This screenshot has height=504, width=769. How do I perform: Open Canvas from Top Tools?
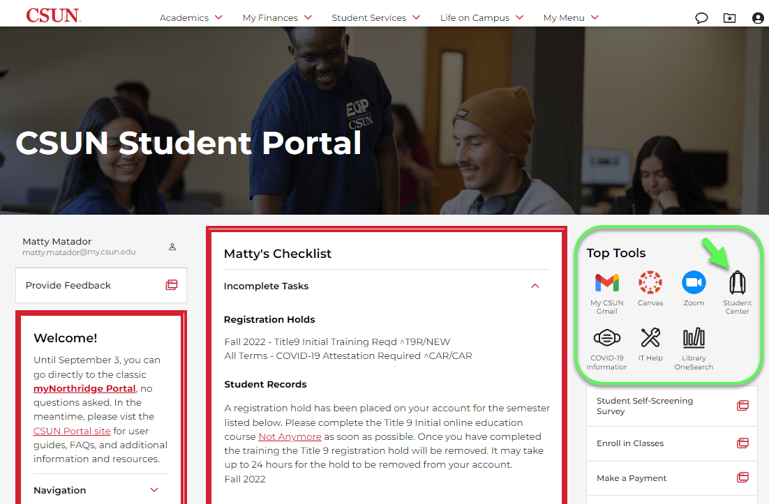tap(650, 289)
